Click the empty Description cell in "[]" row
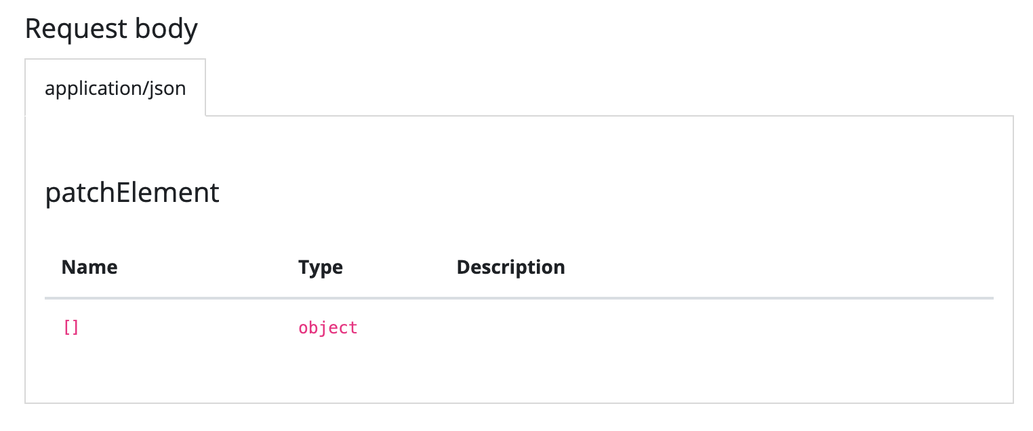This screenshot has height=431, width=1033. click(x=610, y=328)
